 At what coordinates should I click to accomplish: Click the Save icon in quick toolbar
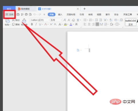pos(18,15)
